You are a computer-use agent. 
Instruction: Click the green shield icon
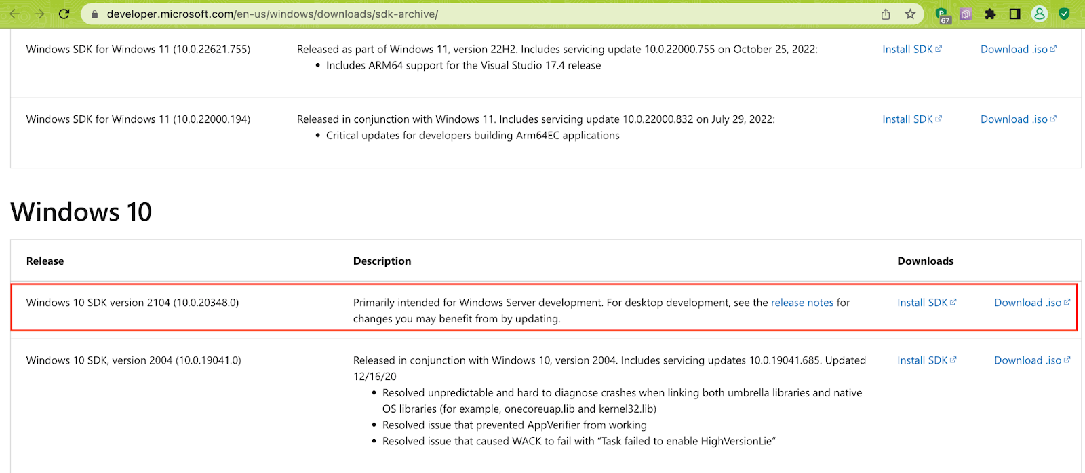pos(1064,14)
